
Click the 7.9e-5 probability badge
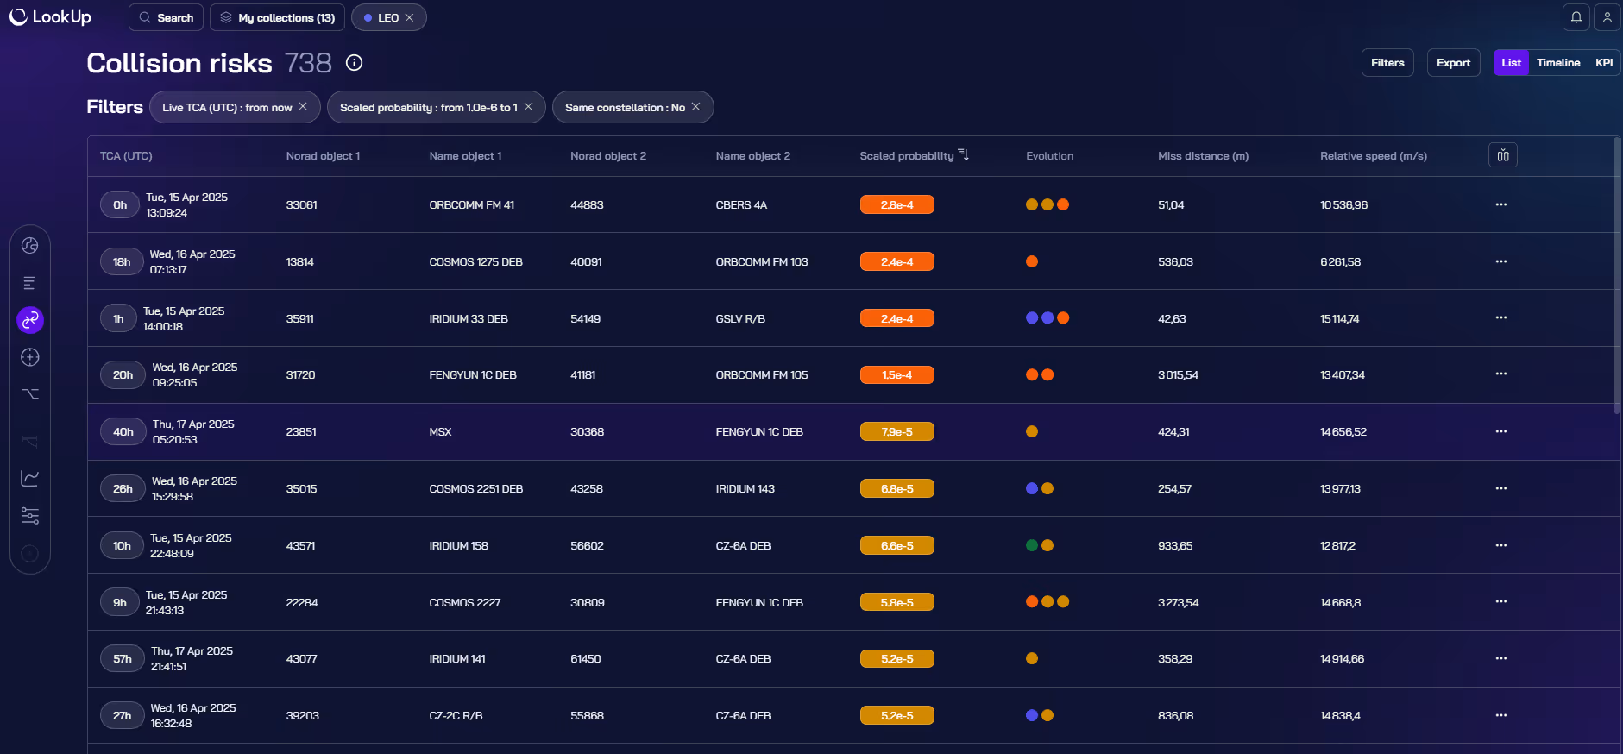tap(896, 431)
